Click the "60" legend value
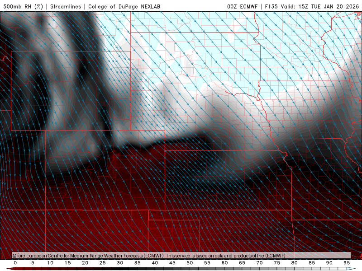Viewport: 362px width, 271px height. pos(224,263)
